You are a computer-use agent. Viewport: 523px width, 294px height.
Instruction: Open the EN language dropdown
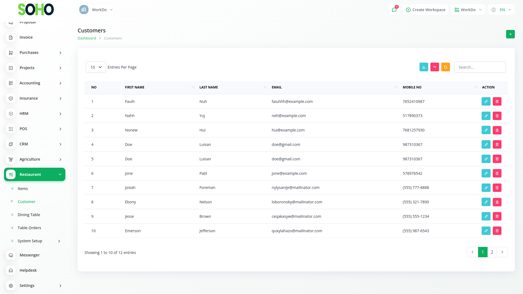point(501,10)
